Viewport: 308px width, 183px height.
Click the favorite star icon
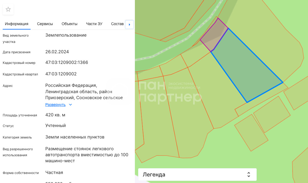pyautogui.click(x=8, y=10)
